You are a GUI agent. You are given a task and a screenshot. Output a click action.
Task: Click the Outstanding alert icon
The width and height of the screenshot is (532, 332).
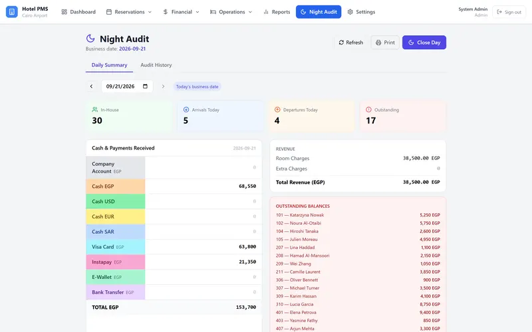coord(368,110)
